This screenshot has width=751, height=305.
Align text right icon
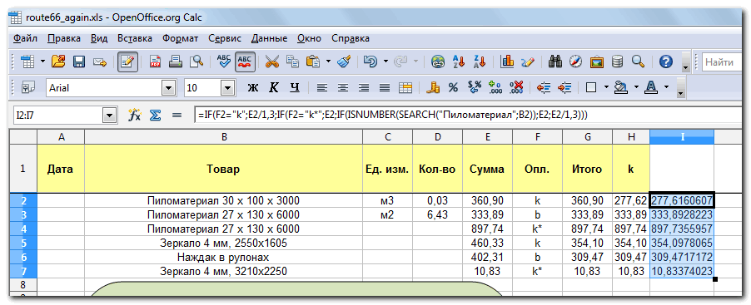(x=364, y=87)
